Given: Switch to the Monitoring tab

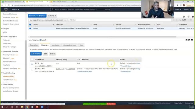Looking at the screenshot, I should click(55, 45).
